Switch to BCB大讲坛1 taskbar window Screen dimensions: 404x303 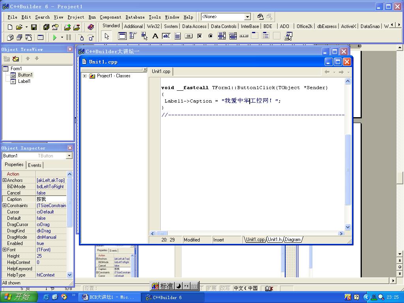(109, 297)
